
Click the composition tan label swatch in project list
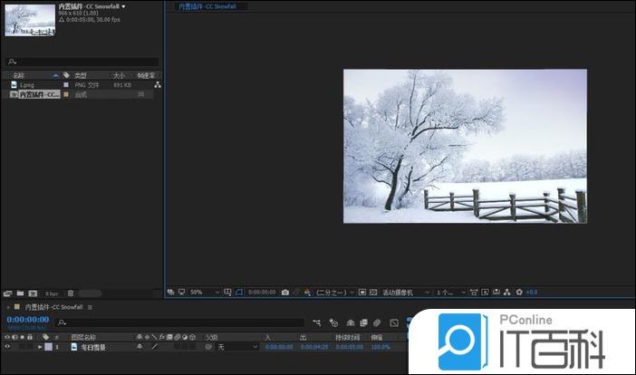pyautogui.click(x=66, y=94)
